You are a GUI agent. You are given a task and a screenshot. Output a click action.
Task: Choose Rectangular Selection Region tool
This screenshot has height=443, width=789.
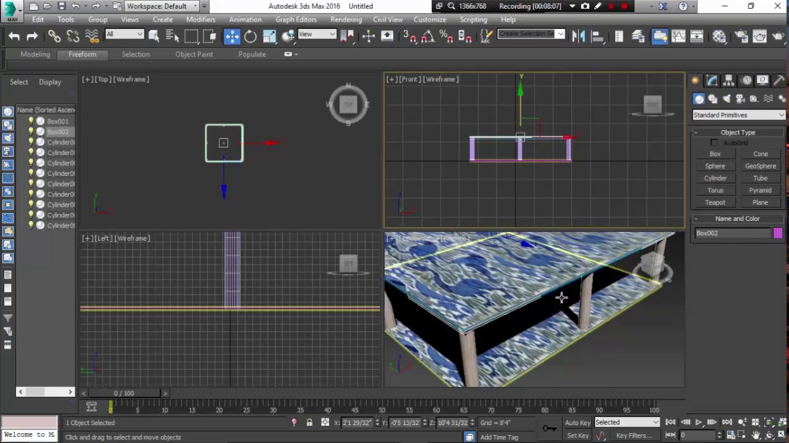tap(191, 36)
